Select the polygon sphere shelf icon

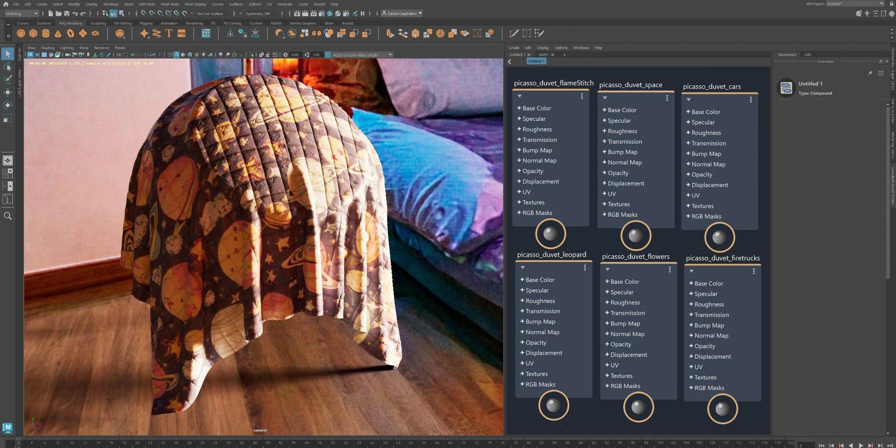coord(21,33)
